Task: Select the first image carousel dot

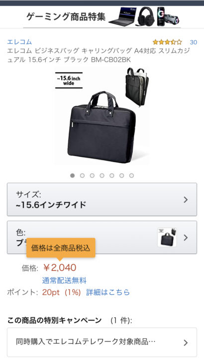Action: tap(72, 176)
